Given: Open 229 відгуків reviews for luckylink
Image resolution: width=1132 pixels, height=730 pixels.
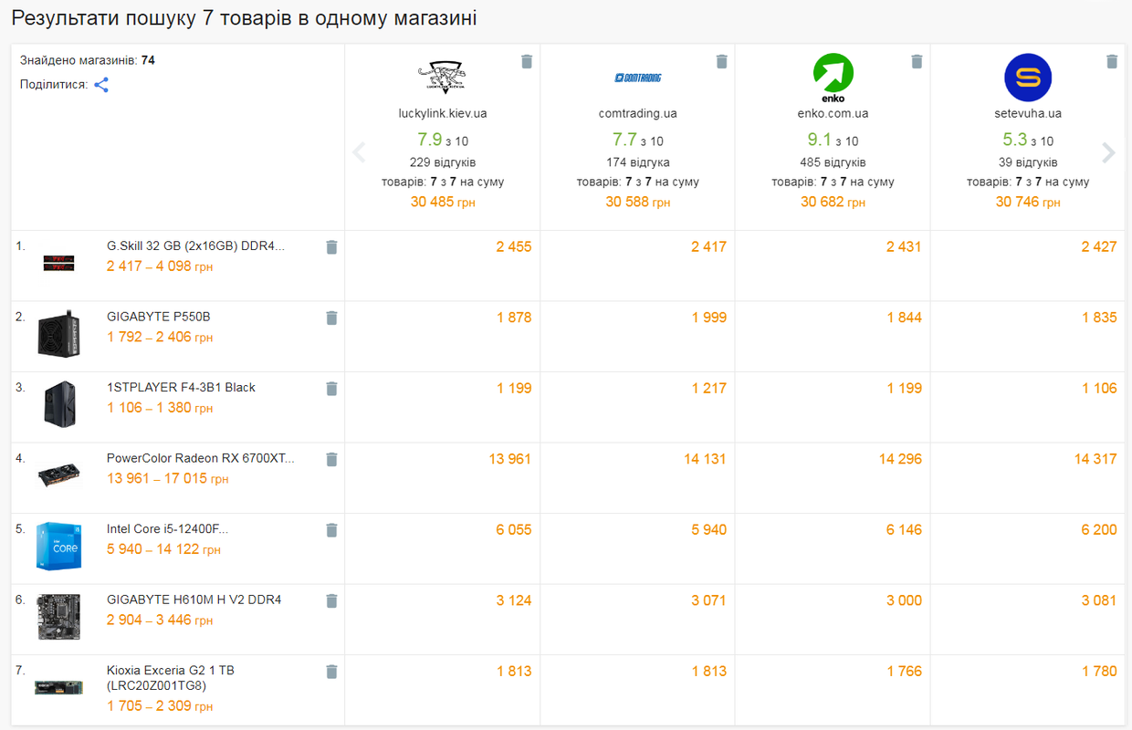Looking at the screenshot, I should [443, 162].
